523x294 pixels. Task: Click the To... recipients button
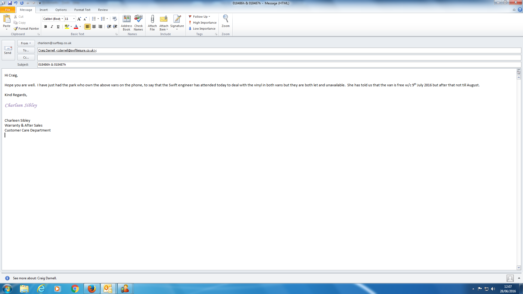pos(26,50)
